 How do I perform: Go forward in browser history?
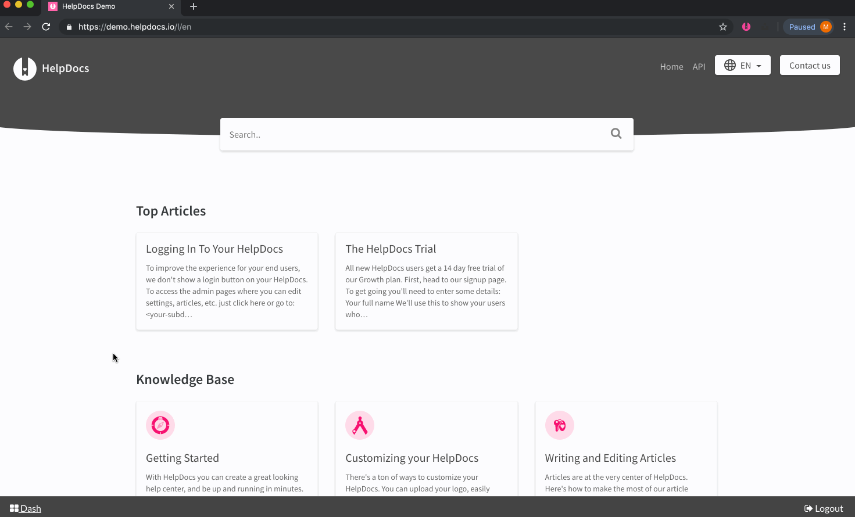pos(27,27)
